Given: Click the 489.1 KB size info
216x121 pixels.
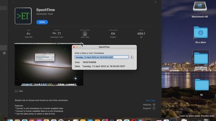Looking at the screenshot, I should point(141,34).
